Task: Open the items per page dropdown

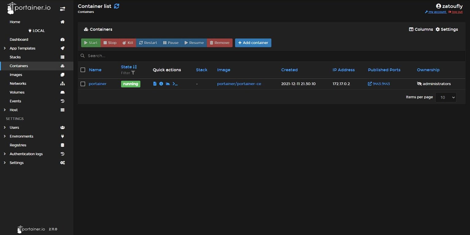Action: (x=446, y=97)
